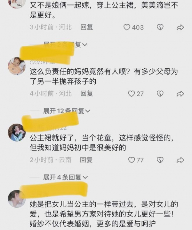The width and height of the screenshot is (192, 230).
Task: Open the comment about 这么负责任的妈妈
Action: pyautogui.click(x=104, y=76)
